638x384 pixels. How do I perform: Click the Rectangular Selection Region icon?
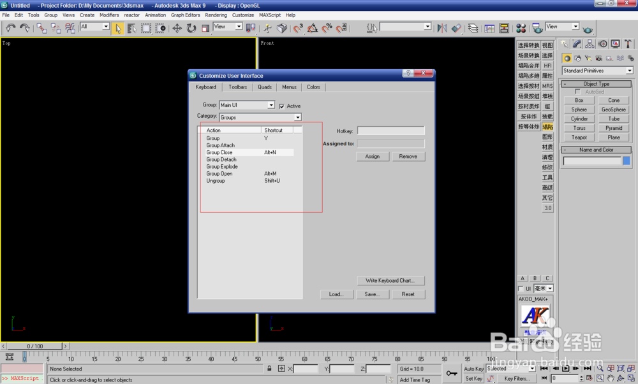pyautogui.click(x=146, y=28)
